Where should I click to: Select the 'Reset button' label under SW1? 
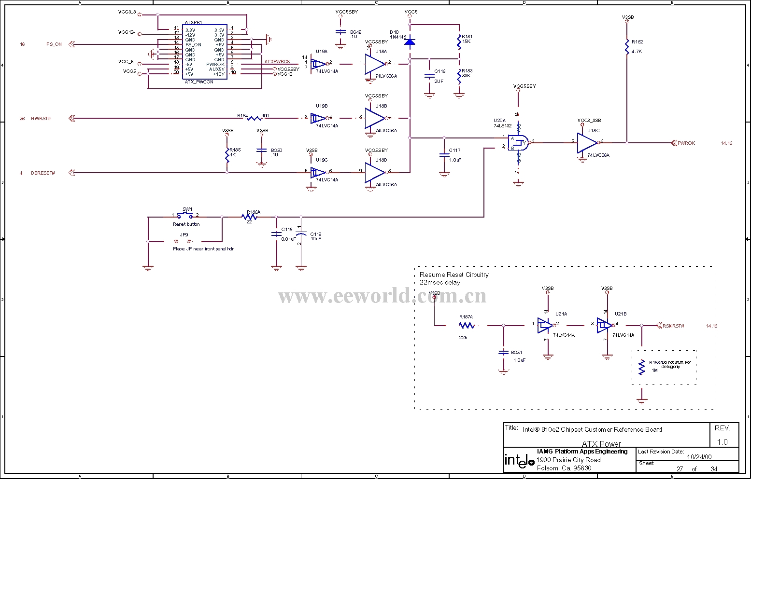pyautogui.click(x=186, y=224)
